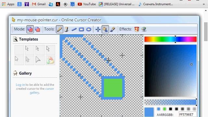Select the Pencil tool

pos(59,29)
